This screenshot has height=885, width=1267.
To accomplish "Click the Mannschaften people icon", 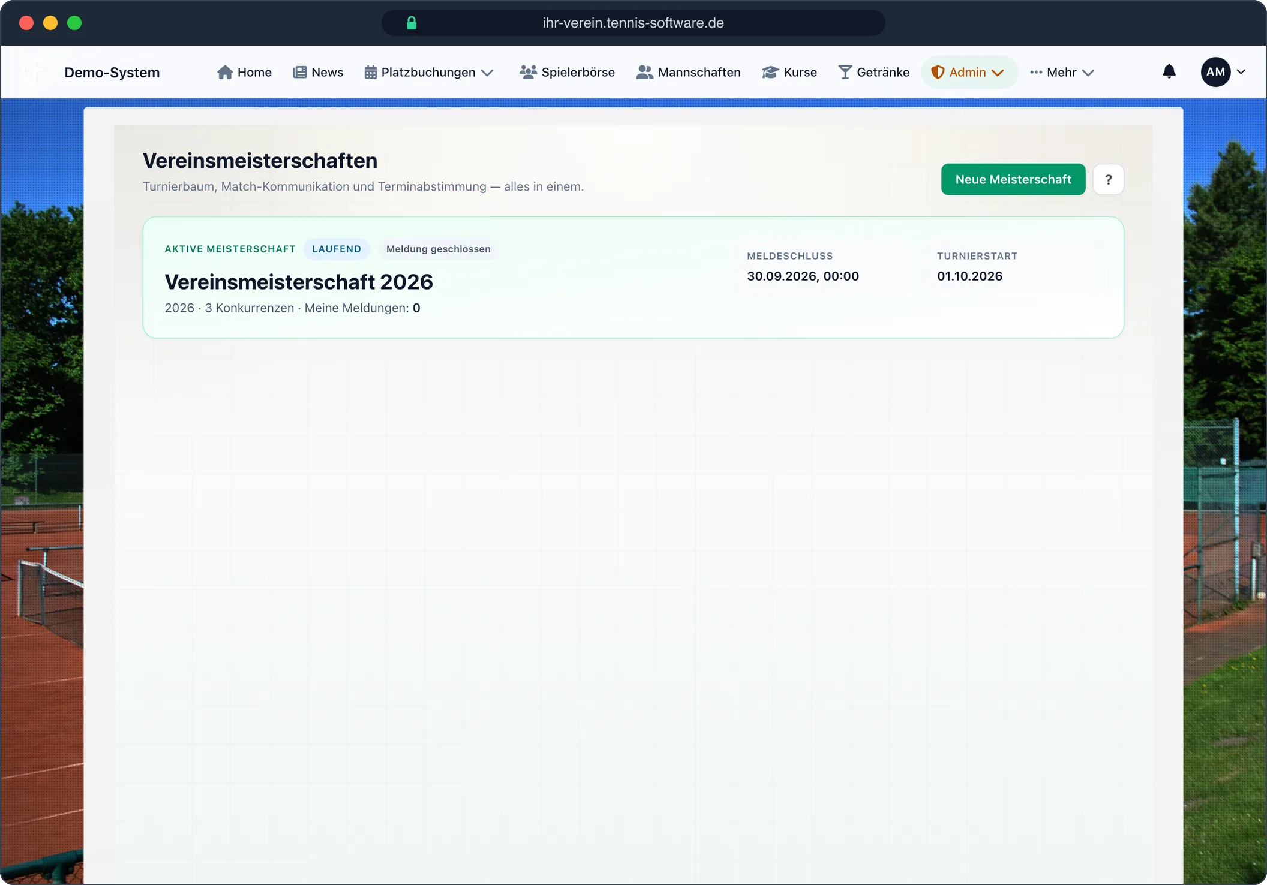I will pos(644,73).
